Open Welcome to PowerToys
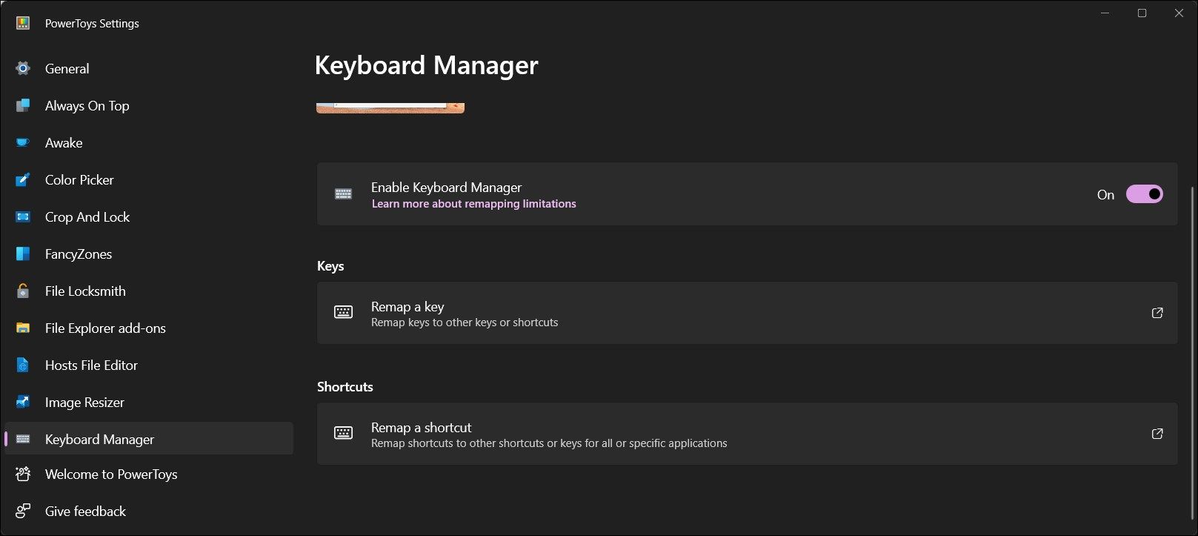 (148, 474)
